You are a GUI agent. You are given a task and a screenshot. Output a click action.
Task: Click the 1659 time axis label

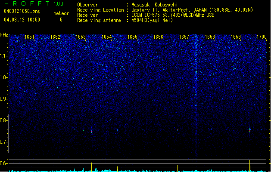236,37
